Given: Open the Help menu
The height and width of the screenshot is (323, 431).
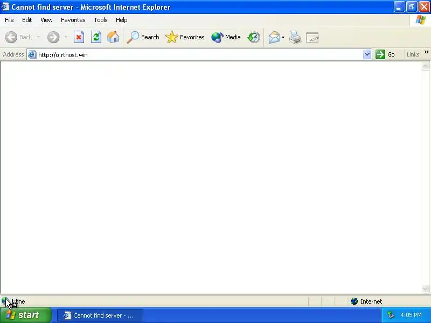Looking at the screenshot, I should (122, 20).
